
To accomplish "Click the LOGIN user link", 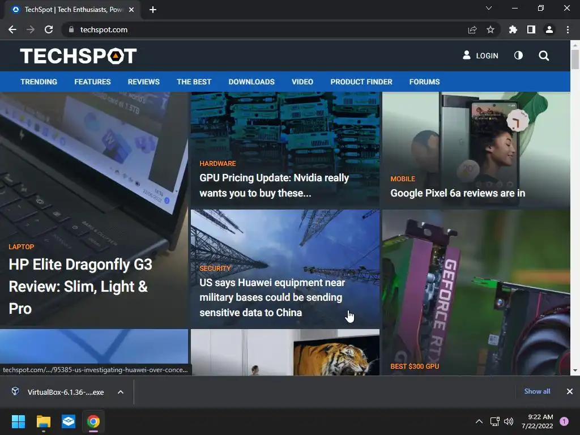I will 480,56.
